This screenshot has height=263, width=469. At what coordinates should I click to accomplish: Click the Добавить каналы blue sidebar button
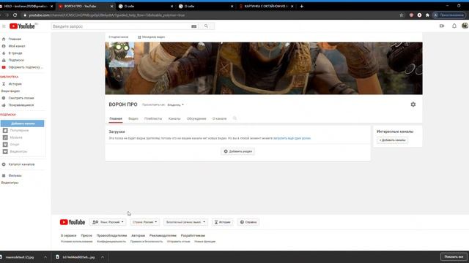23,123
